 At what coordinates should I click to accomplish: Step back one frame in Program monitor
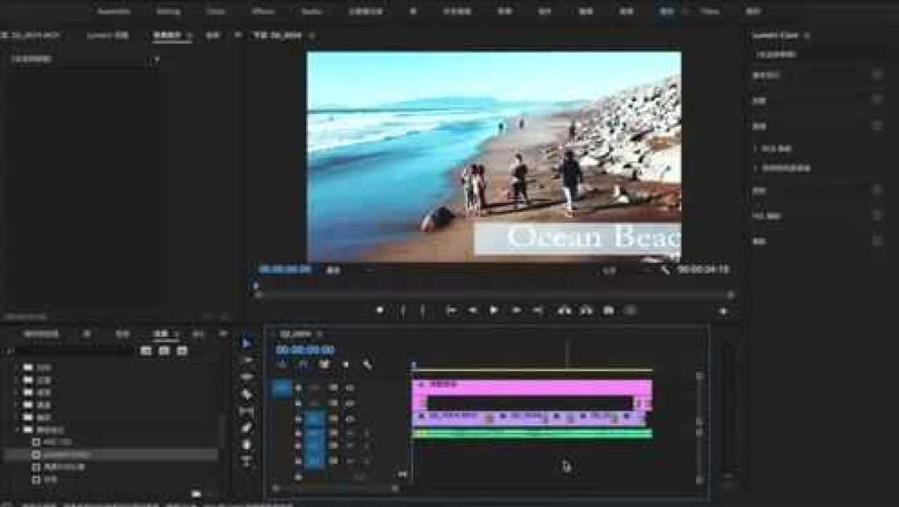pos(472,310)
